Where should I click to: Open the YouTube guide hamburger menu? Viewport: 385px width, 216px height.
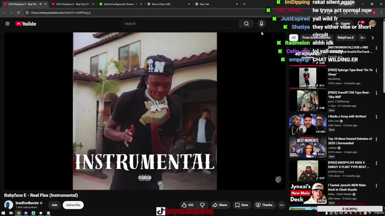pos(8,24)
